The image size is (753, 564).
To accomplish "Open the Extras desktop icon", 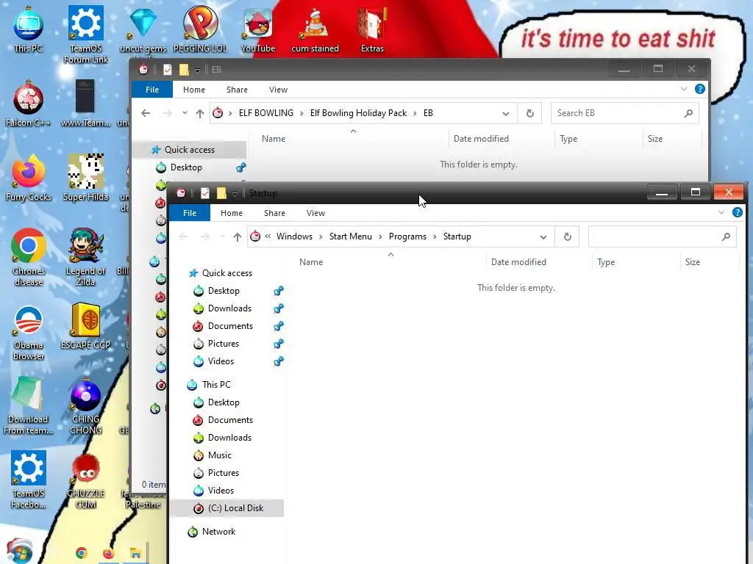I will click(x=372, y=29).
